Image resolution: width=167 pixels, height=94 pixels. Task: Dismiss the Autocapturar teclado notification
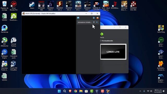pos(97,22)
